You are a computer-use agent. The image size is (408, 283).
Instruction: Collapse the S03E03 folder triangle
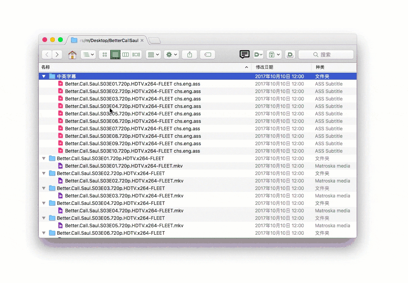click(44, 188)
